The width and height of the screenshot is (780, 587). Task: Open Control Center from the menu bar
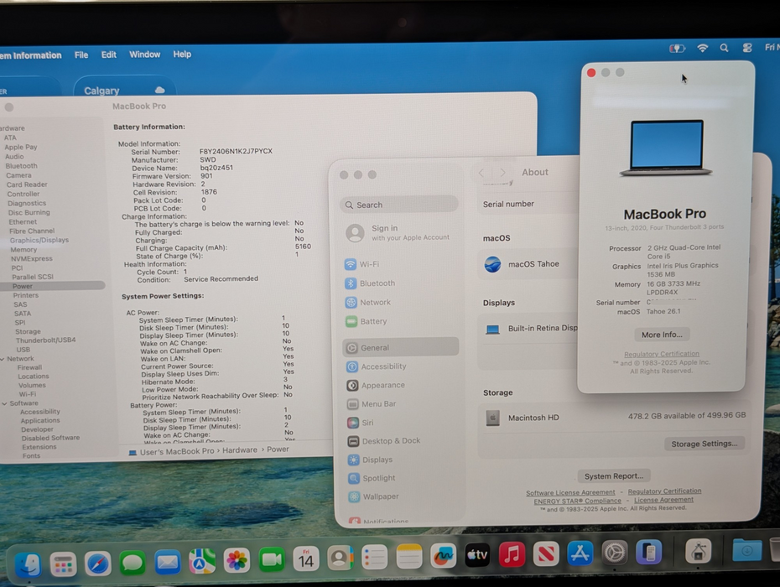tap(747, 48)
